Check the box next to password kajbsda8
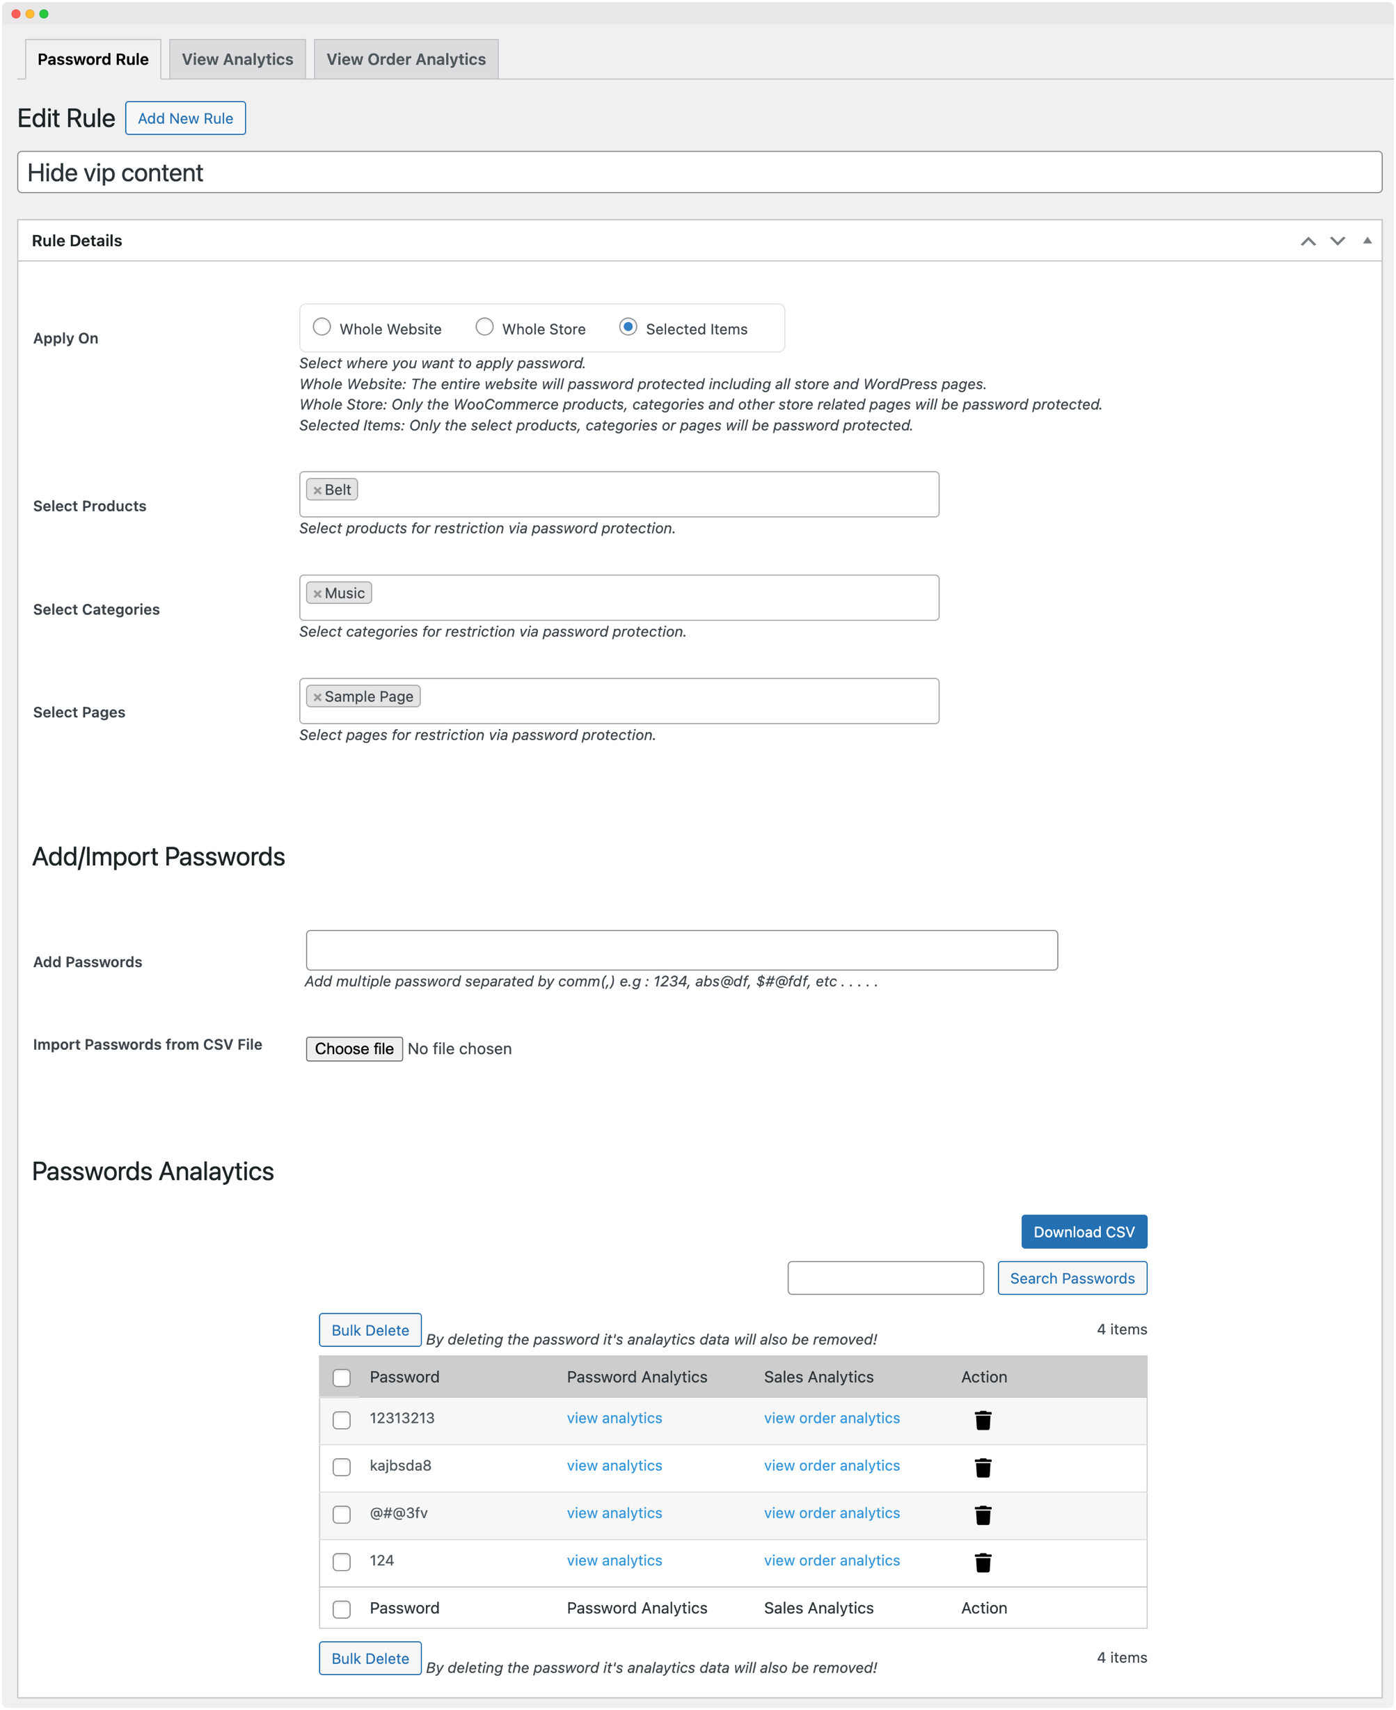This screenshot has width=1396, height=1710. pos(342,1467)
